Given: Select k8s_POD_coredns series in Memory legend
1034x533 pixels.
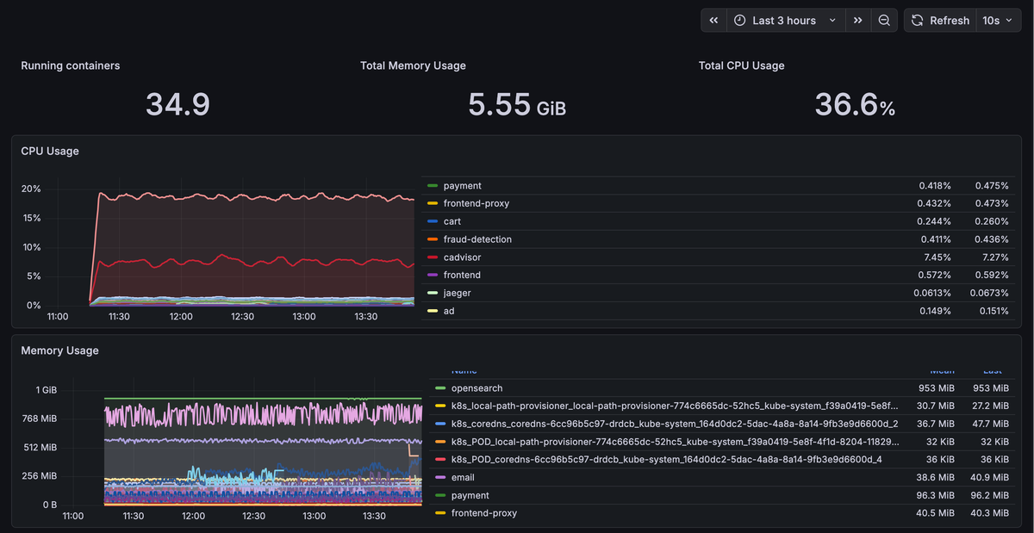Looking at the screenshot, I should pos(666,460).
